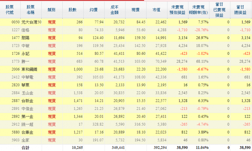The width and height of the screenshot is (252, 151).
Task: Click stock name 全家
Action: [x=26, y=140]
